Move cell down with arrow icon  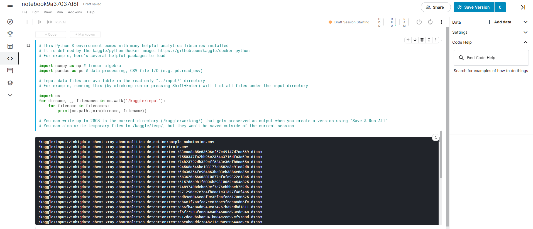pyautogui.click(x=415, y=40)
